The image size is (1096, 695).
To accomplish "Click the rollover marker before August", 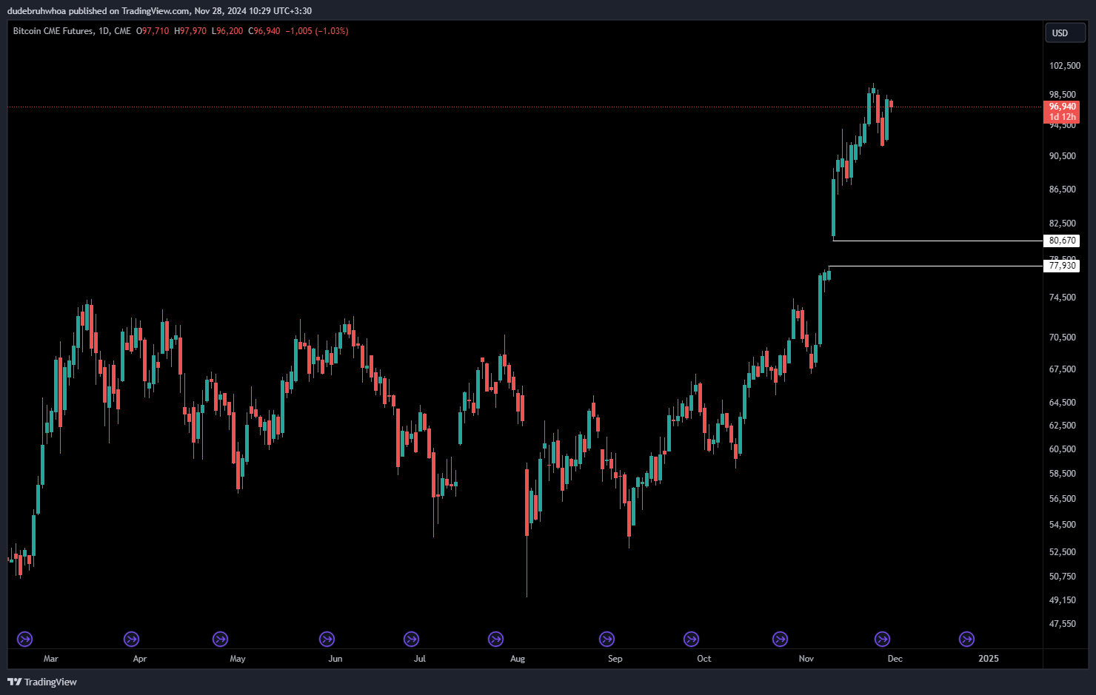I will [495, 639].
